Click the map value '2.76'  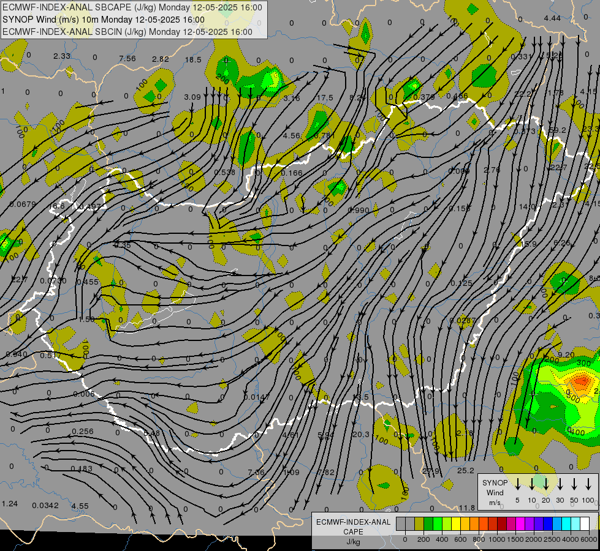click(492, 170)
